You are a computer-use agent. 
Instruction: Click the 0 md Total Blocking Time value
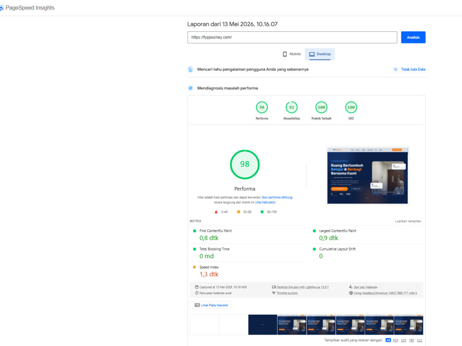coord(207,256)
